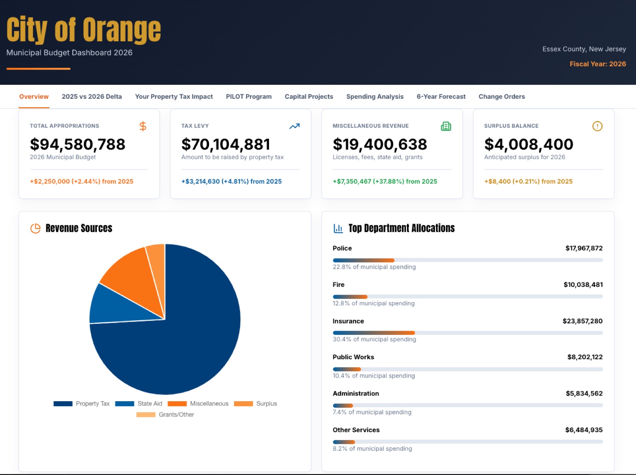Click the $94,580,788 total appropriations value

[78, 144]
